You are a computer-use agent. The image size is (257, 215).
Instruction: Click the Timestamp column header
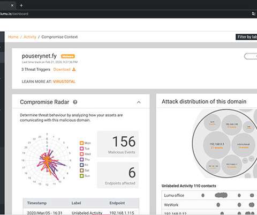coord(37,203)
